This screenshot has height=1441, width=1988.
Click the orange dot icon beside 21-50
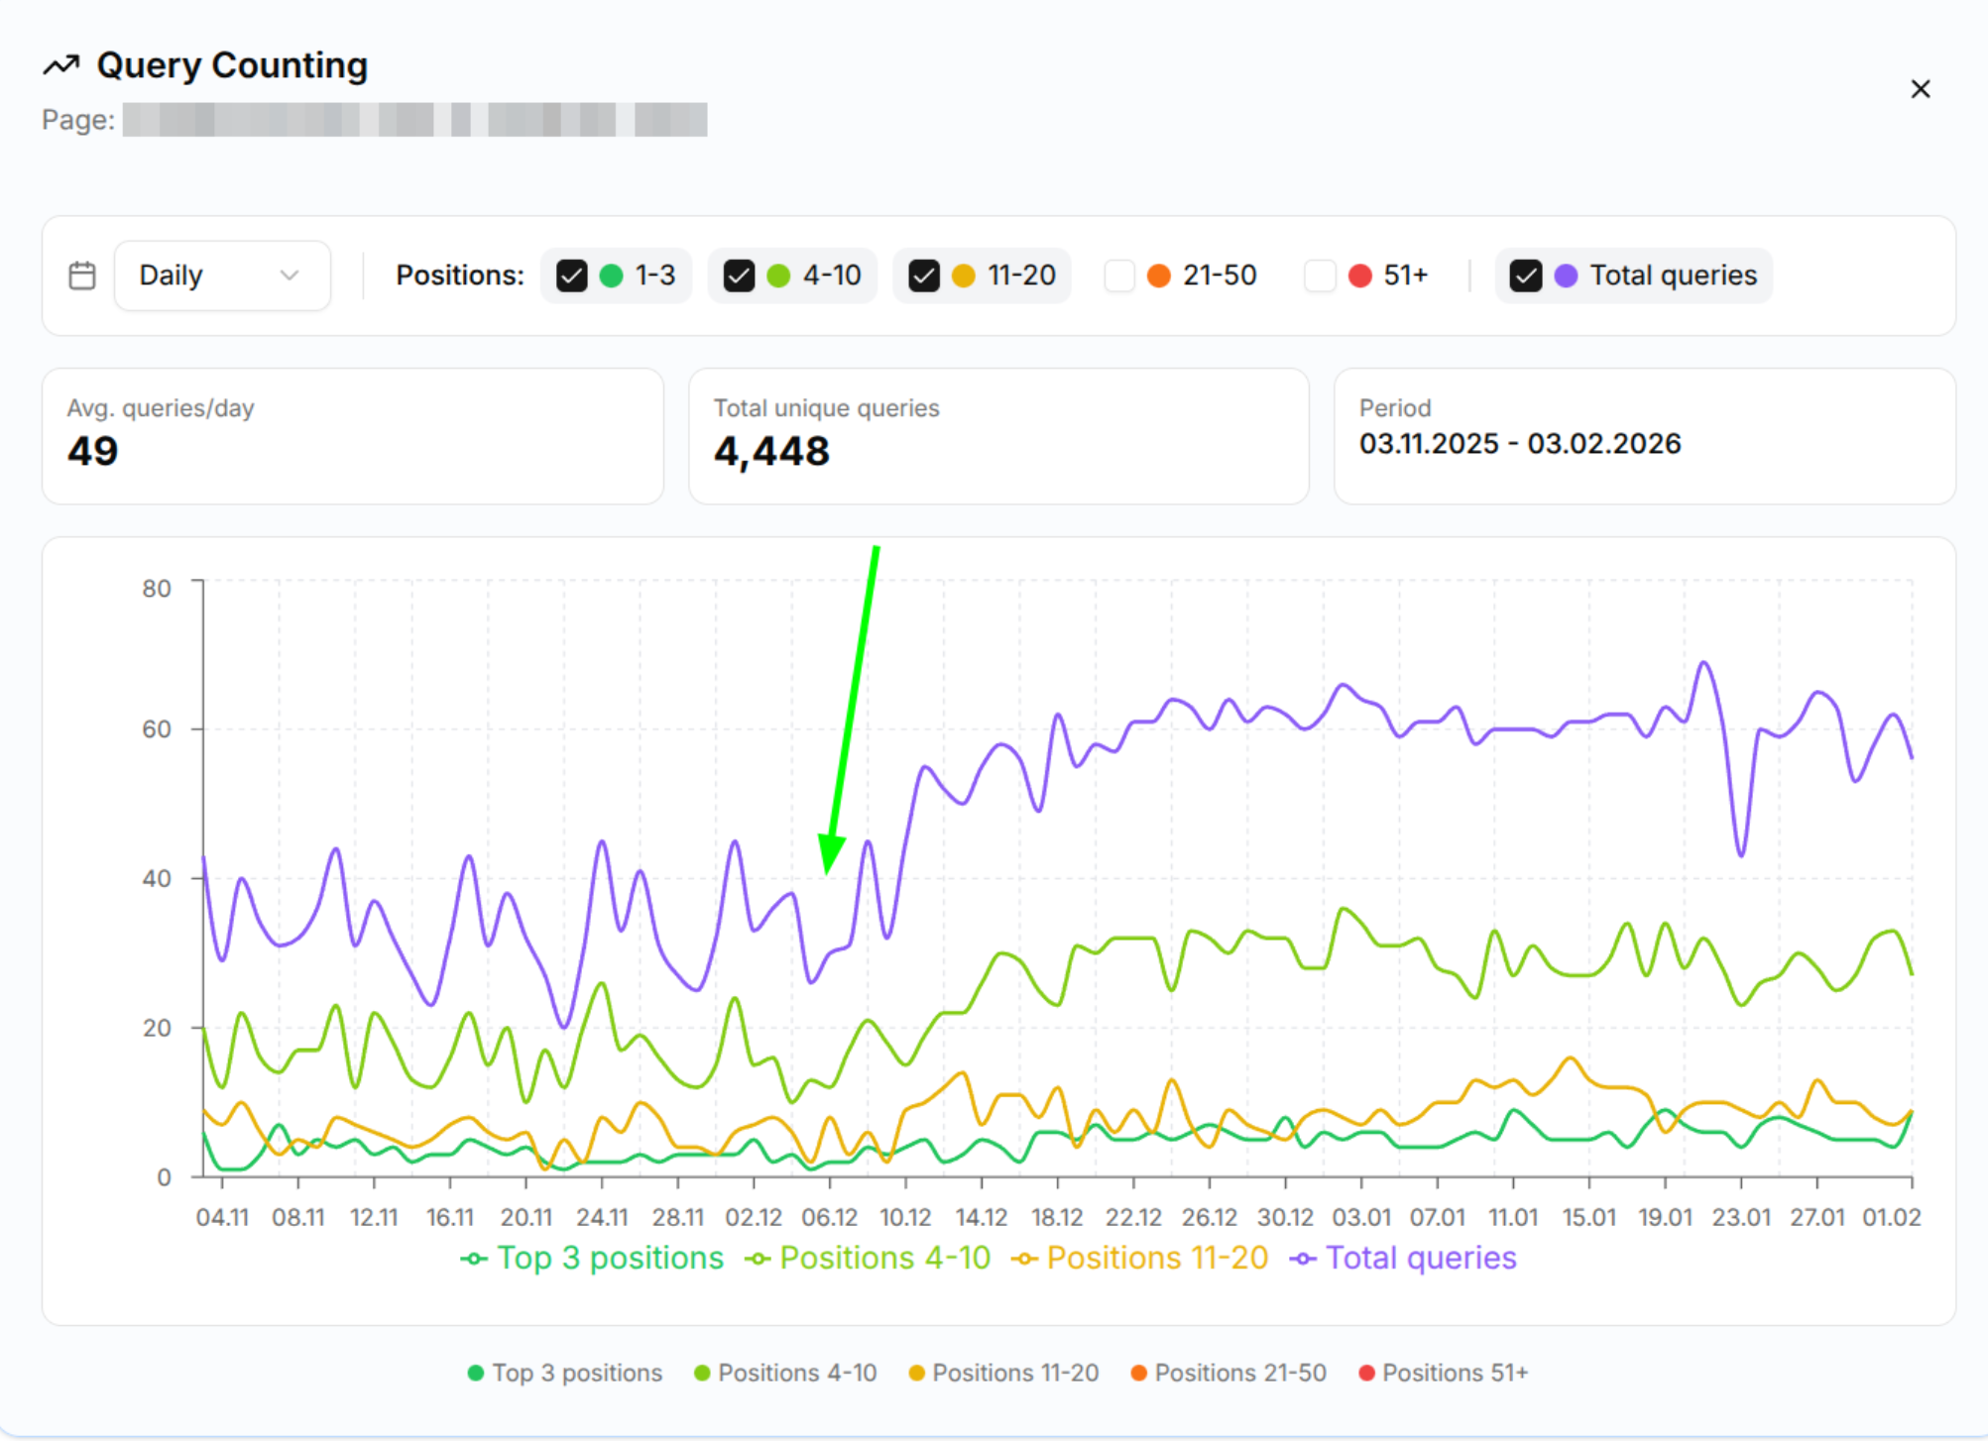1158,276
